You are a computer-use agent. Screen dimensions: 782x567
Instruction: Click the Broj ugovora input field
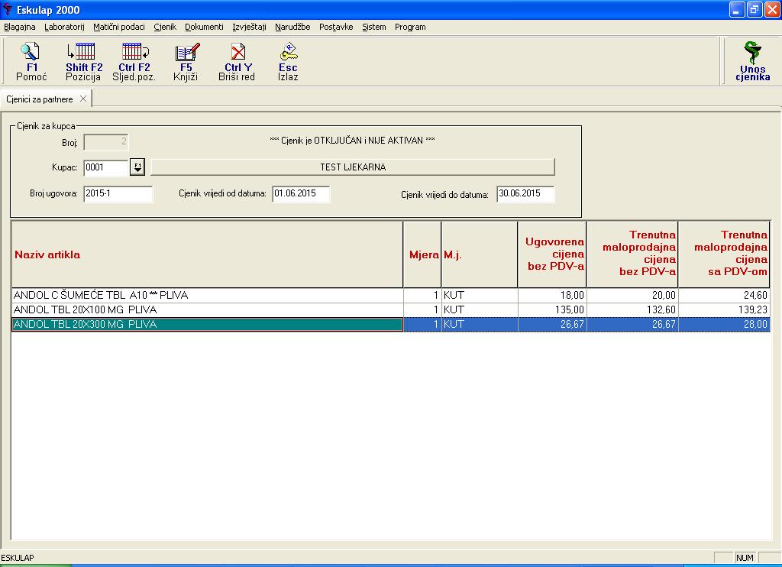click(x=118, y=193)
